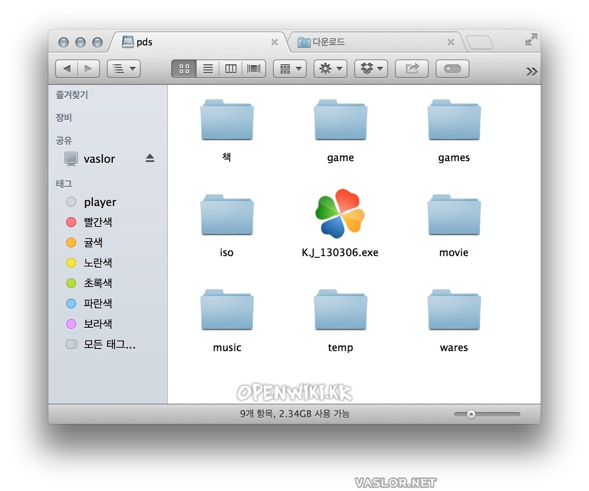Select the temp folder
Screen dimensions: 589x491
tap(341, 310)
